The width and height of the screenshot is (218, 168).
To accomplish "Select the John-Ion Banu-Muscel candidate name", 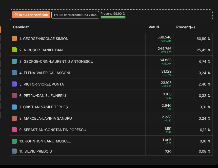I will pyautogui.click(x=45, y=141).
